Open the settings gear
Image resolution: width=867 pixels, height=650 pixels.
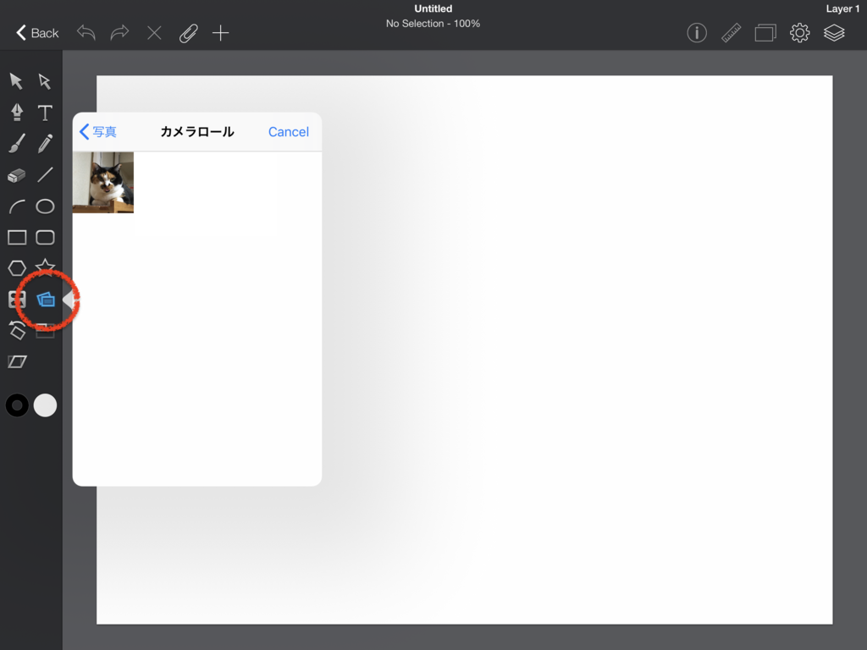pyautogui.click(x=799, y=33)
